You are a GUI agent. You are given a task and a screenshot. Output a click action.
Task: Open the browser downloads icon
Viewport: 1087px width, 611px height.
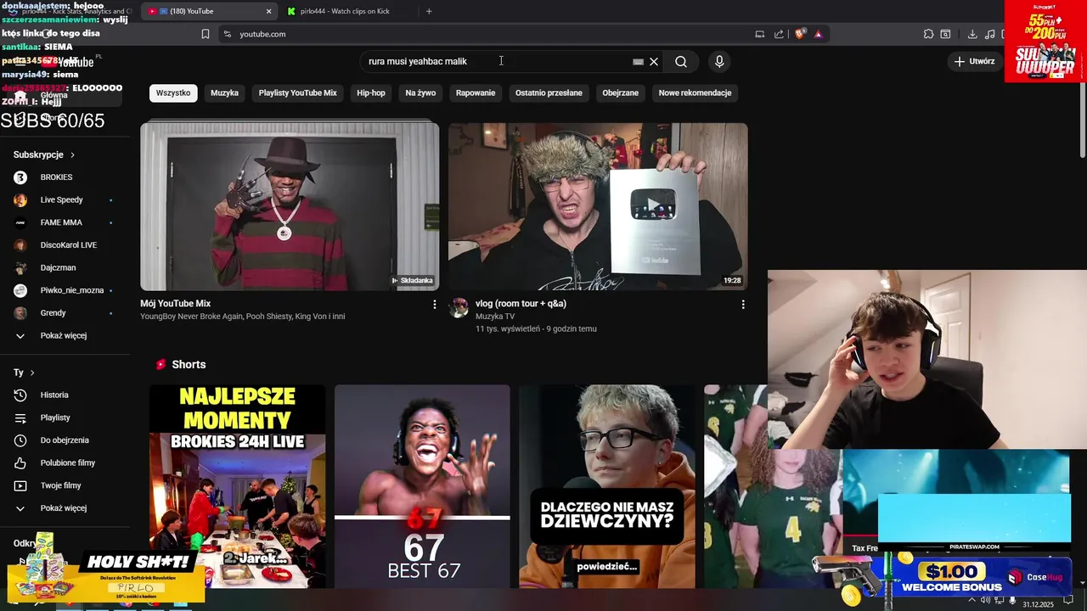(x=972, y=34)
